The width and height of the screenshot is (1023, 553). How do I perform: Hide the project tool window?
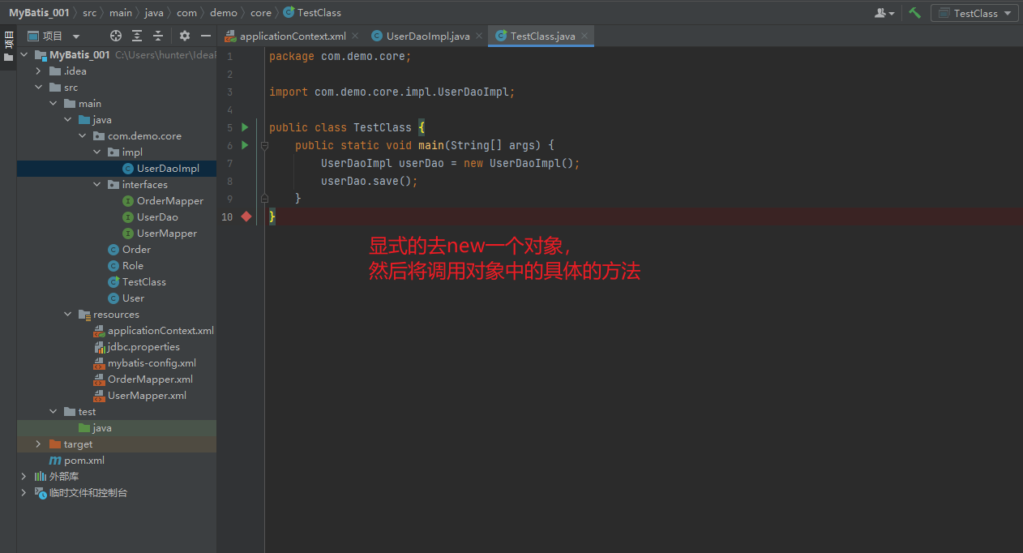click(x=206, y=36)
